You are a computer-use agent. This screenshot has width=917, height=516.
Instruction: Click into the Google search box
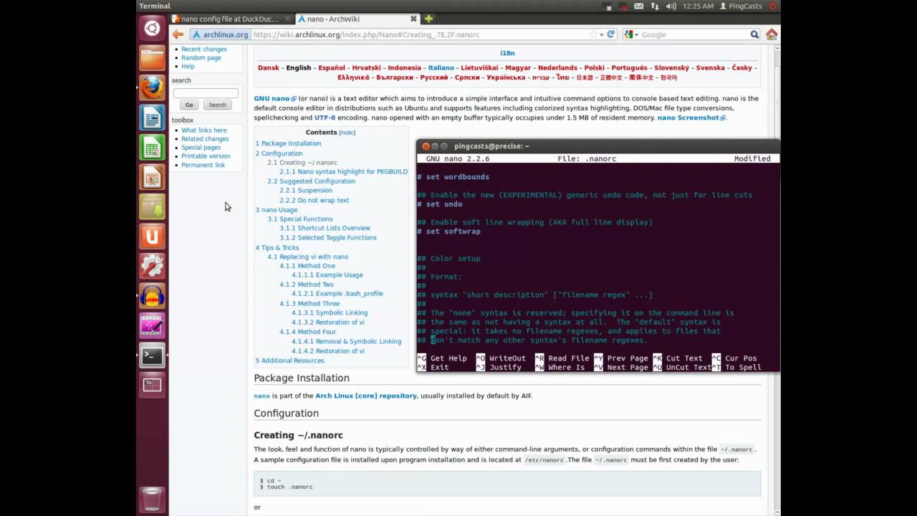pos(694,34)
